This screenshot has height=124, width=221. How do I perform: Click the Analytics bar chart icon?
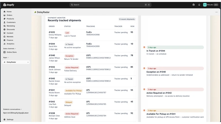[4, 44]
